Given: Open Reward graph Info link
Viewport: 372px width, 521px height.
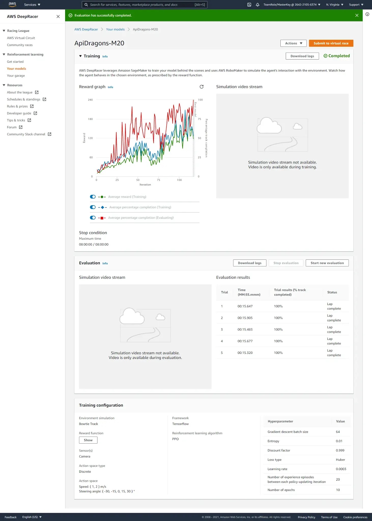Looking at the screenshot, I should coord(110,87).
